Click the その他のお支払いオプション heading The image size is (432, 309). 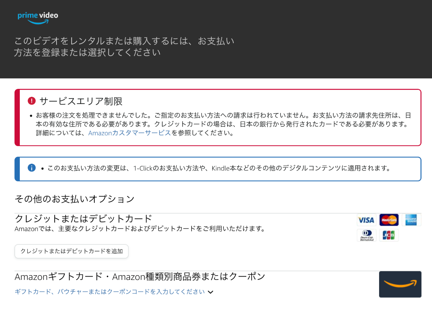75,199
